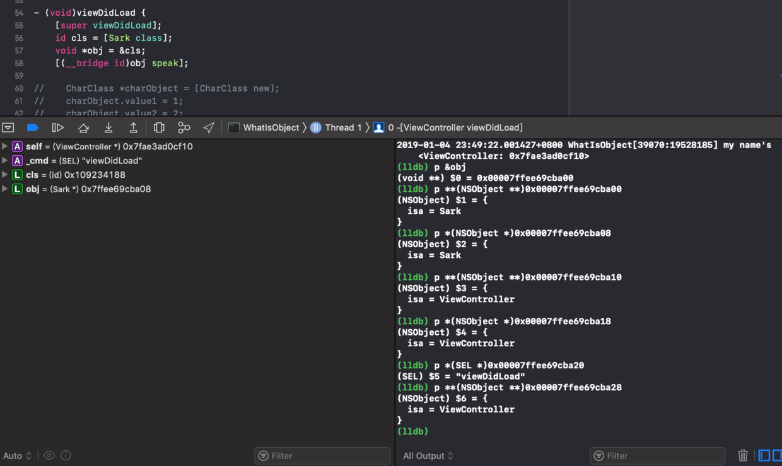Hide the debug area toggle icon
782x466 pixels.
[x=8, y=127]
